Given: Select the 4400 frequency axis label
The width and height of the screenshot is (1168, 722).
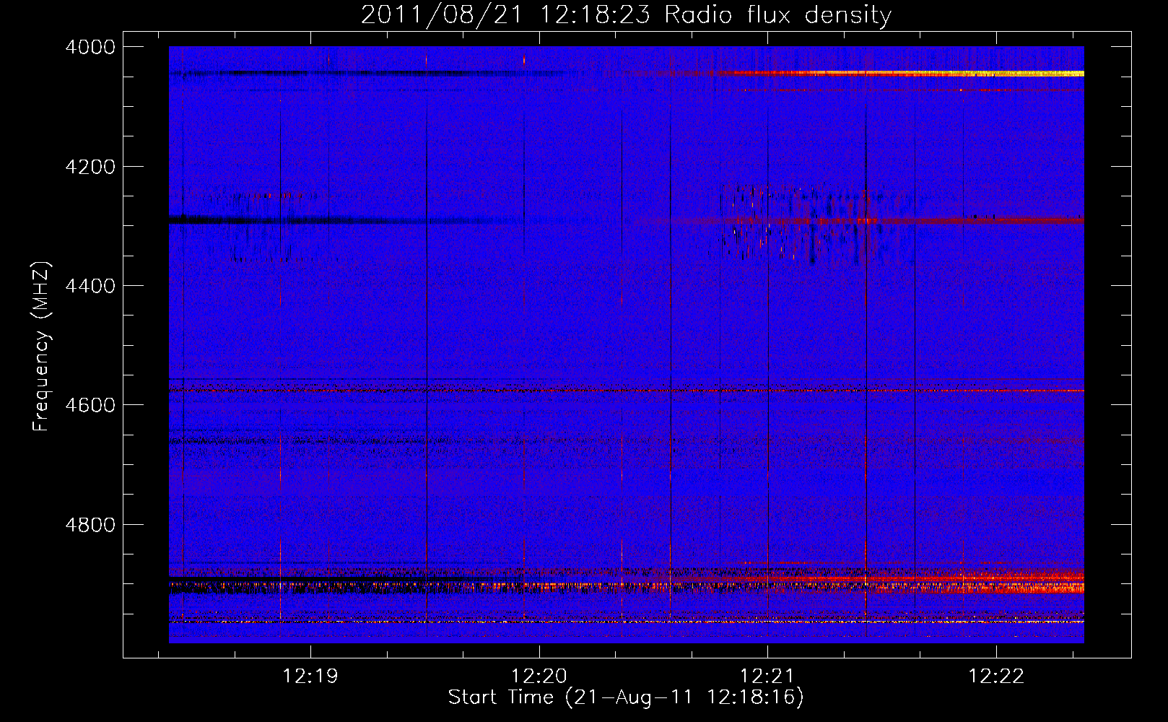Looking at the screenshot, I should 90,286.
